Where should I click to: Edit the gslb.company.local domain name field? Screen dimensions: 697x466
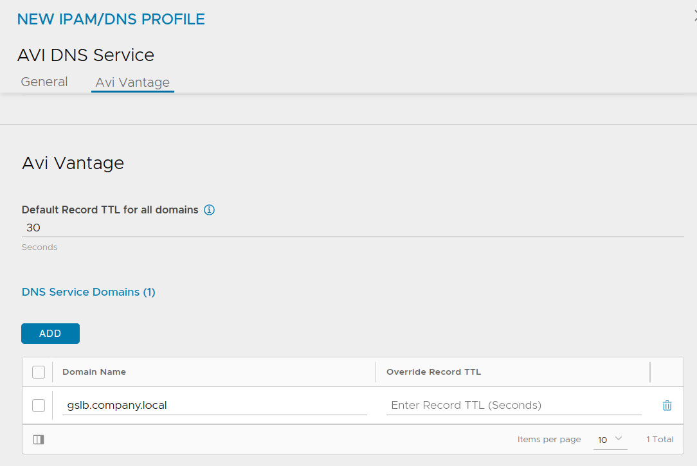pyautogui.click(x=215, y=405)
